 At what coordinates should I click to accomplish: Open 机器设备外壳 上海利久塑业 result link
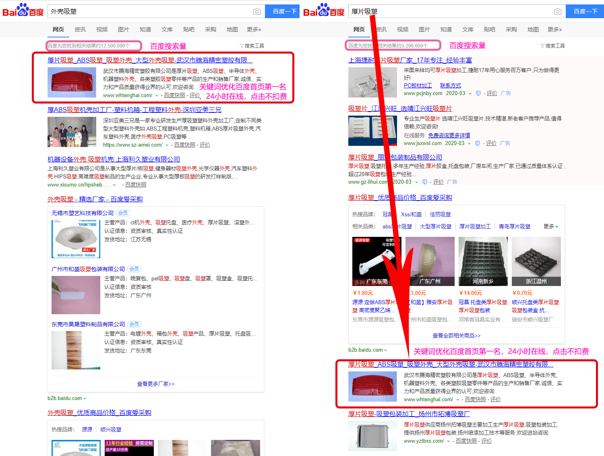coord(114,160)
